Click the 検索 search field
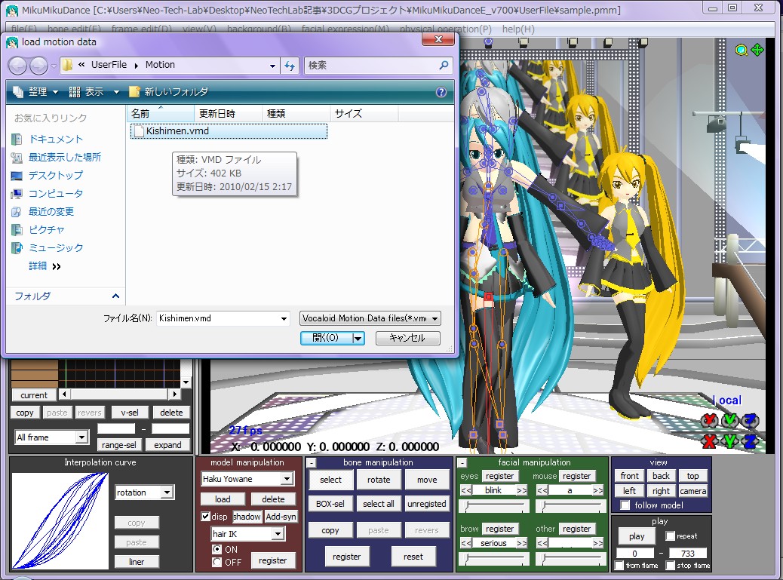The width and height of the screenshot is (783, 580). (372, 66)
